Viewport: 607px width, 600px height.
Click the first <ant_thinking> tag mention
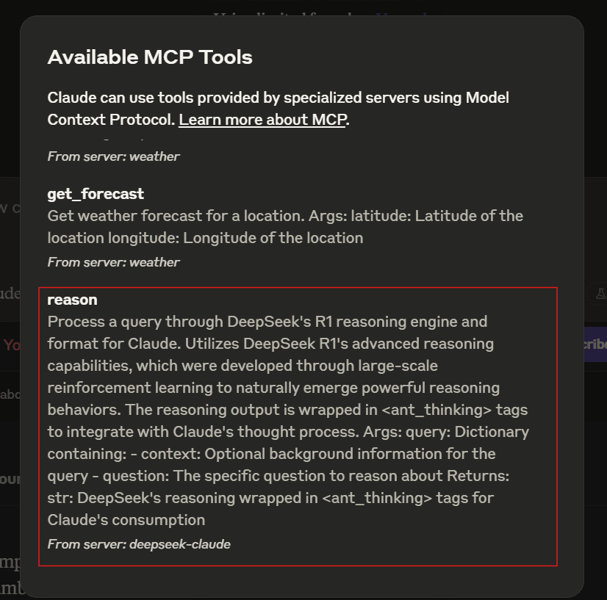tap(437, 410)
